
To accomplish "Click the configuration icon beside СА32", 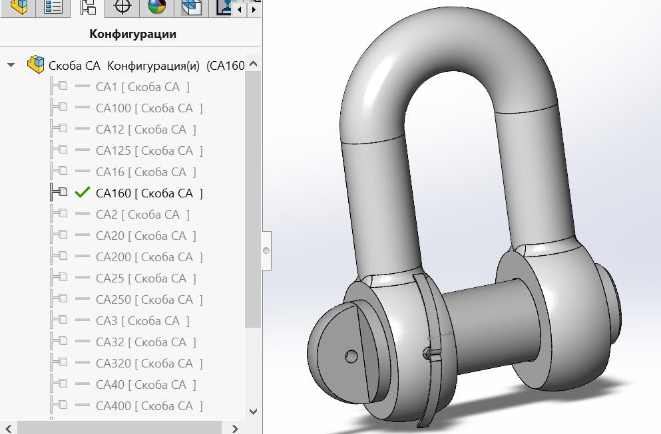I will [59, 341].
